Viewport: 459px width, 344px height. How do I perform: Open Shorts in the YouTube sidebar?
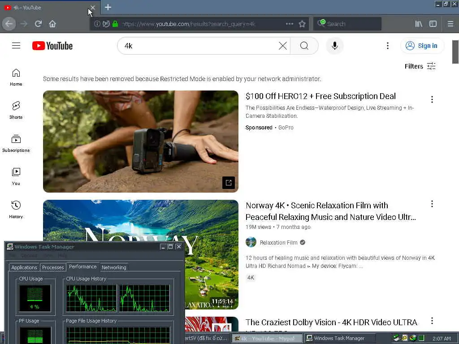(x=16, y=111)
